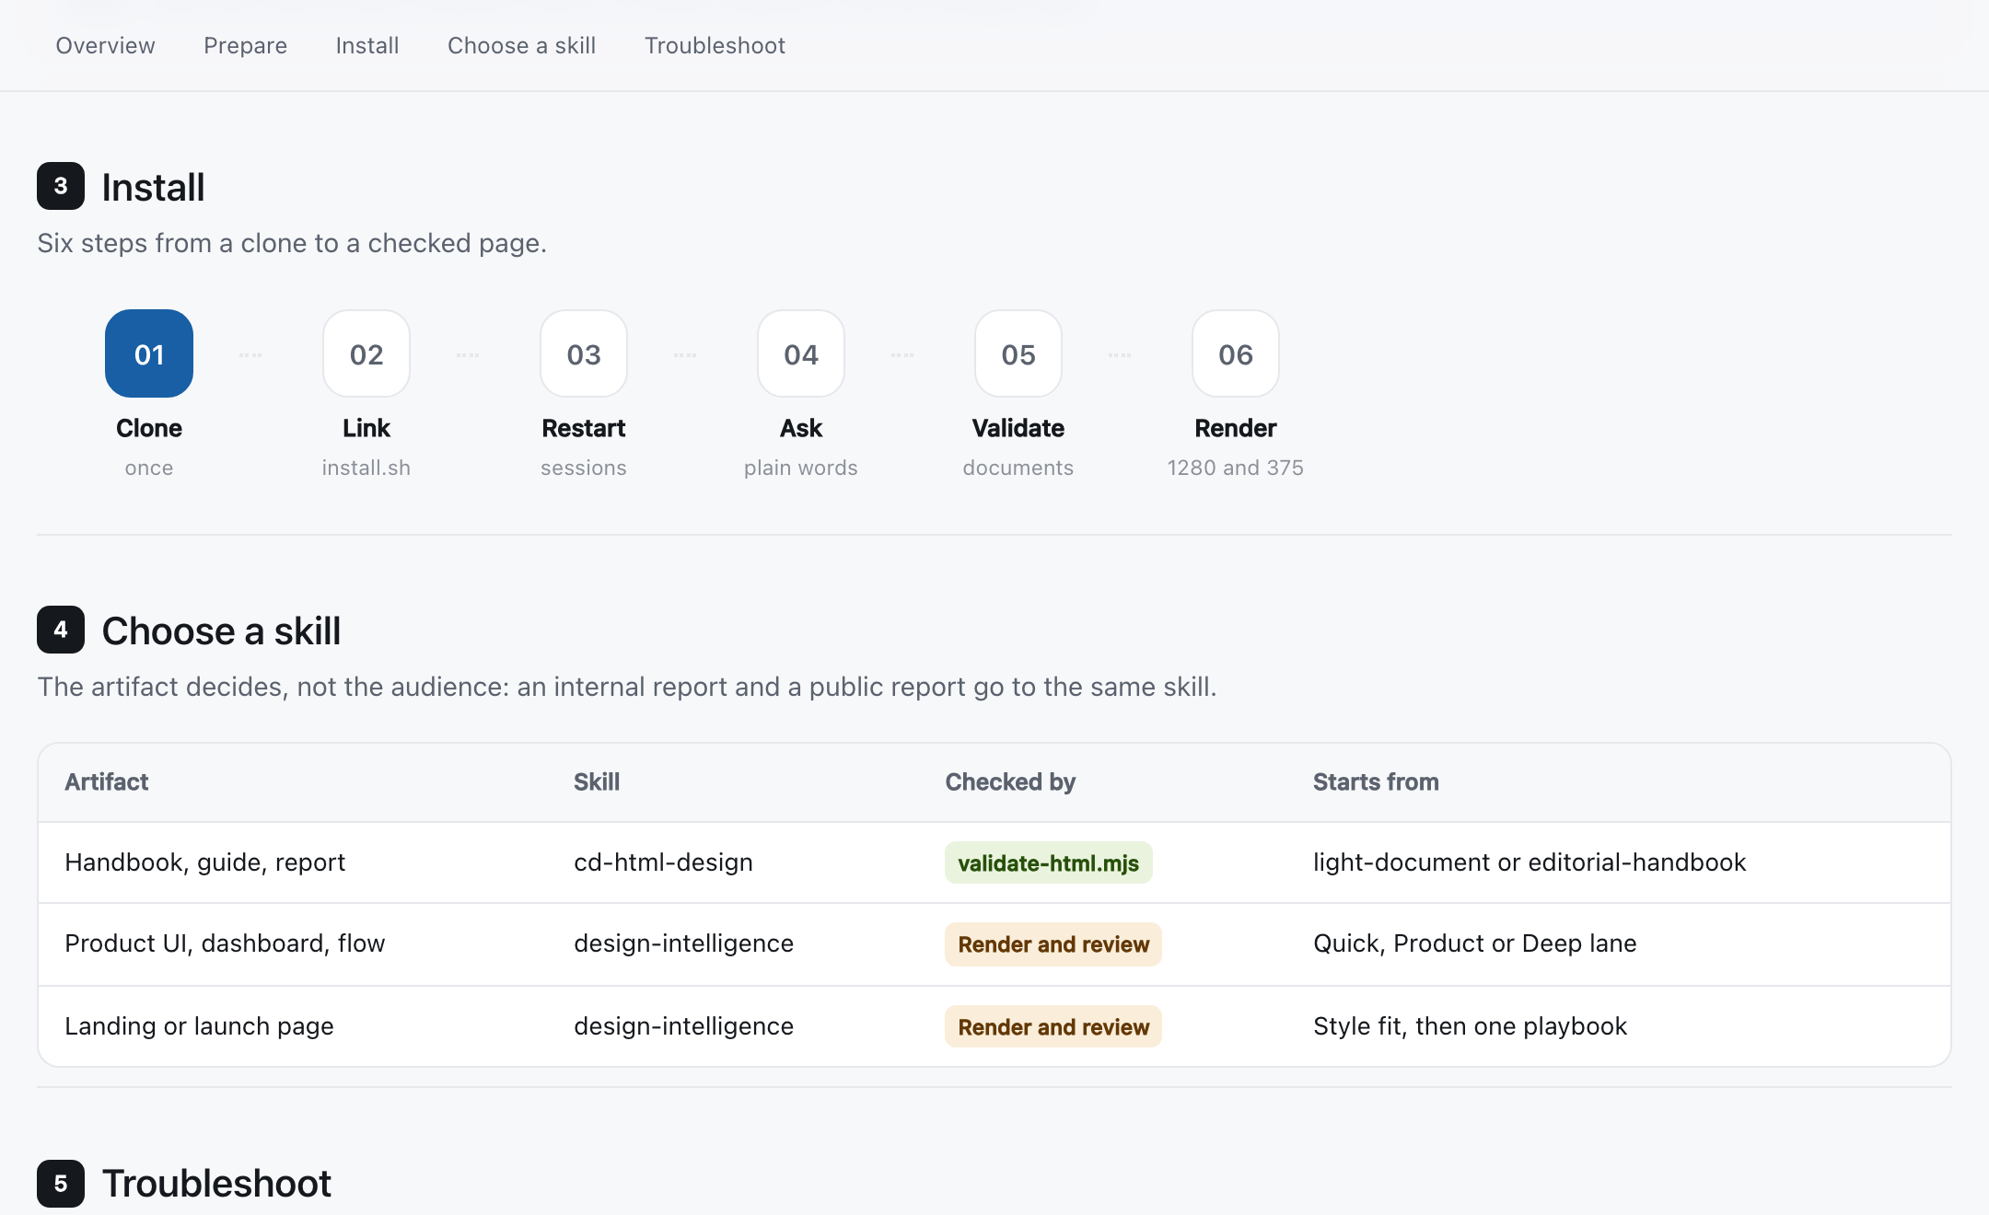Screen dimensions: 1989x1215
Task: Click the Starts from column header
Action: 1376,781
